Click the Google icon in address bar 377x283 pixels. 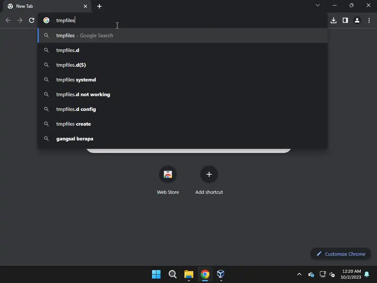click(x=46, y=21)
